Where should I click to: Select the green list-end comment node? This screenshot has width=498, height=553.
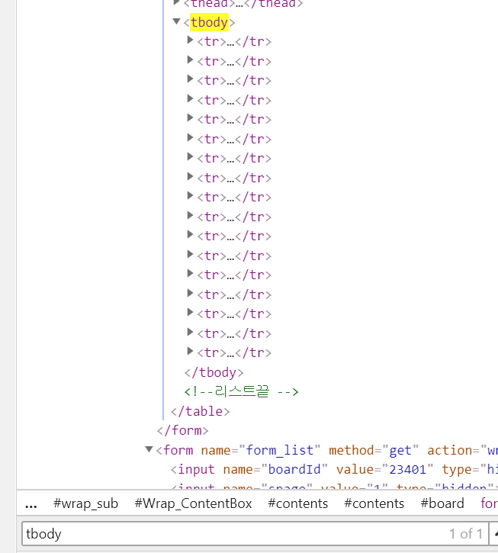click(x=241, y=391)
